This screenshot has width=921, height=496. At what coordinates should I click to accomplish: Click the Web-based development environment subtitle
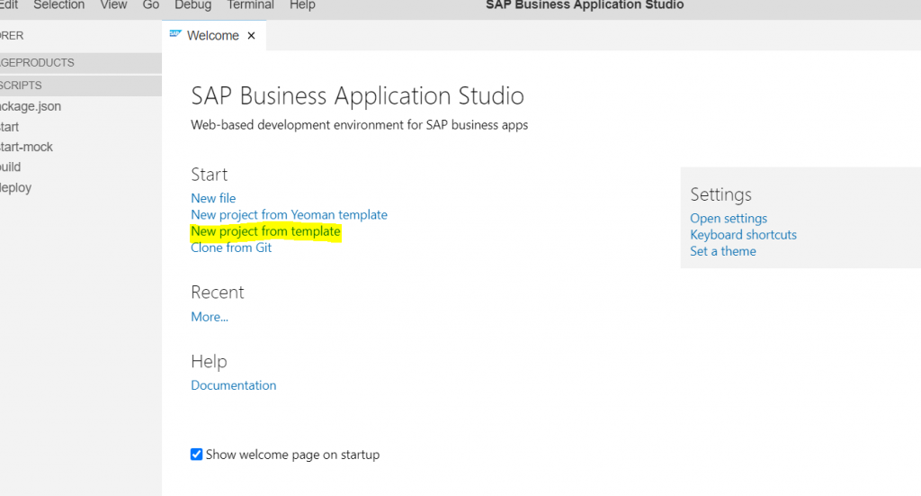click(360, 125)
